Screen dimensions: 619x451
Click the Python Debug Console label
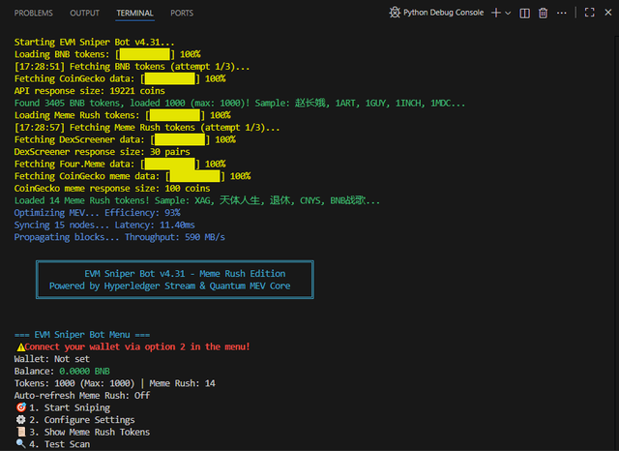click(443, 13)
